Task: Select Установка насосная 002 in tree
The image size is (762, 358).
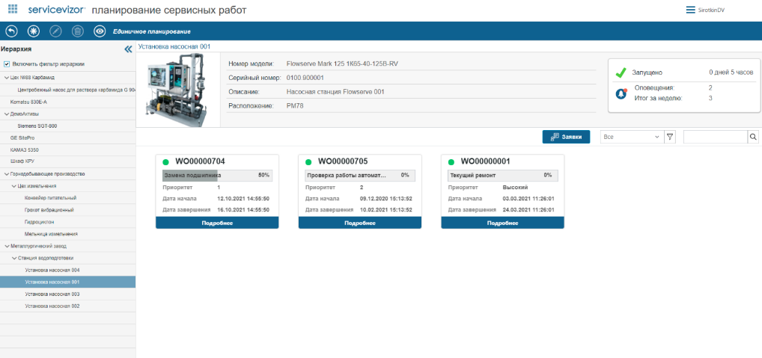Action: (52, 306)
